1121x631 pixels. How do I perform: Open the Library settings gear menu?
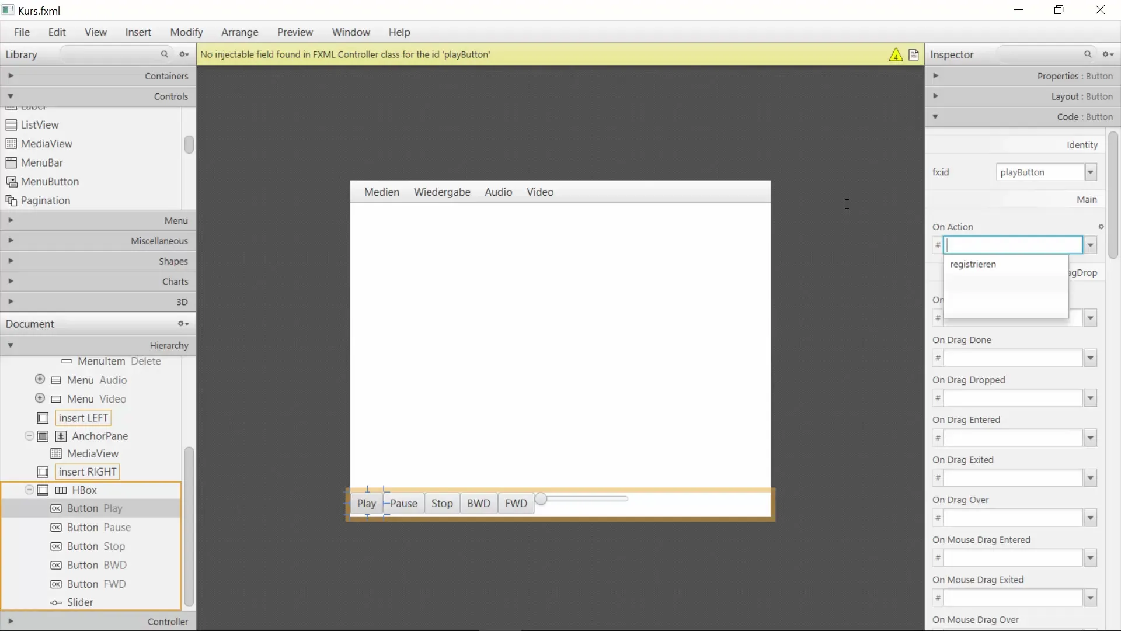(x=184, y=54)
